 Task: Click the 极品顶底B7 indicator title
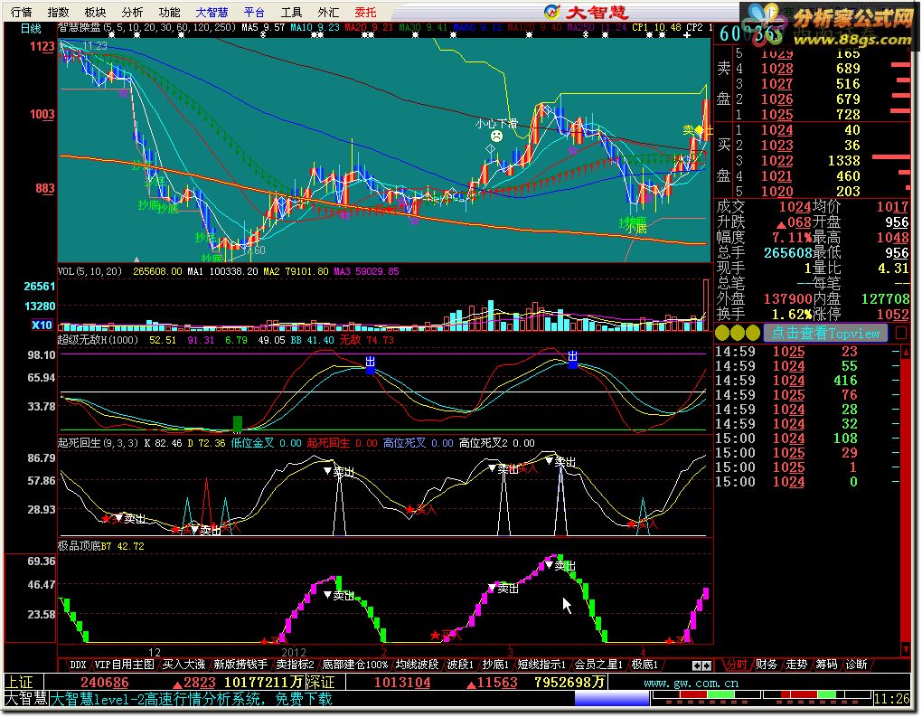(85, 546)
